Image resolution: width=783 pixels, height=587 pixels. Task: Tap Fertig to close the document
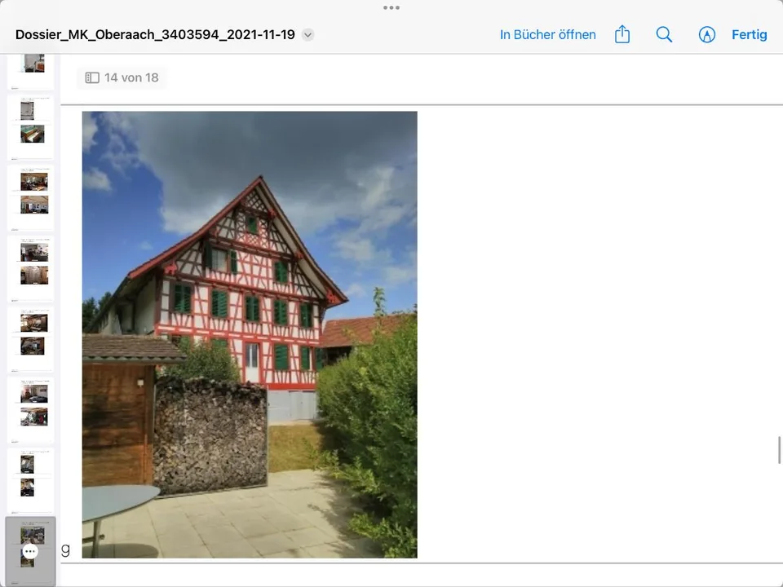(749, 34)
